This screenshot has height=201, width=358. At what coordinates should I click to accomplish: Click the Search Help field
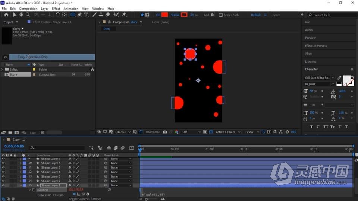click(x=332, y=15)
